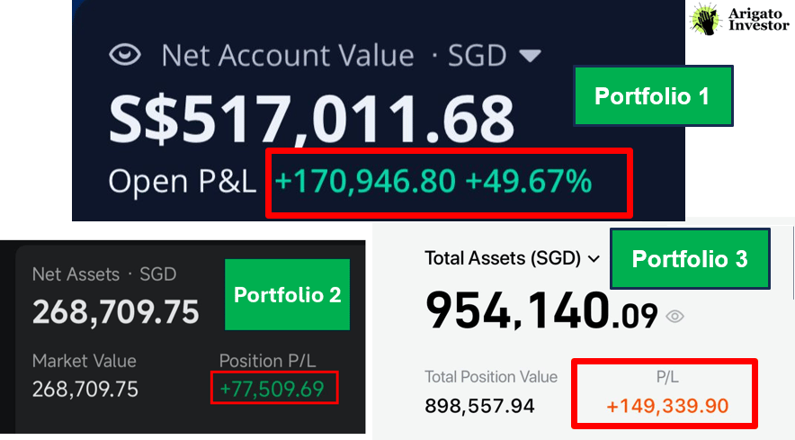795x440 pixels.
Task: Toggle the eye icon beside Net Account Value
Action: [125, 55]
